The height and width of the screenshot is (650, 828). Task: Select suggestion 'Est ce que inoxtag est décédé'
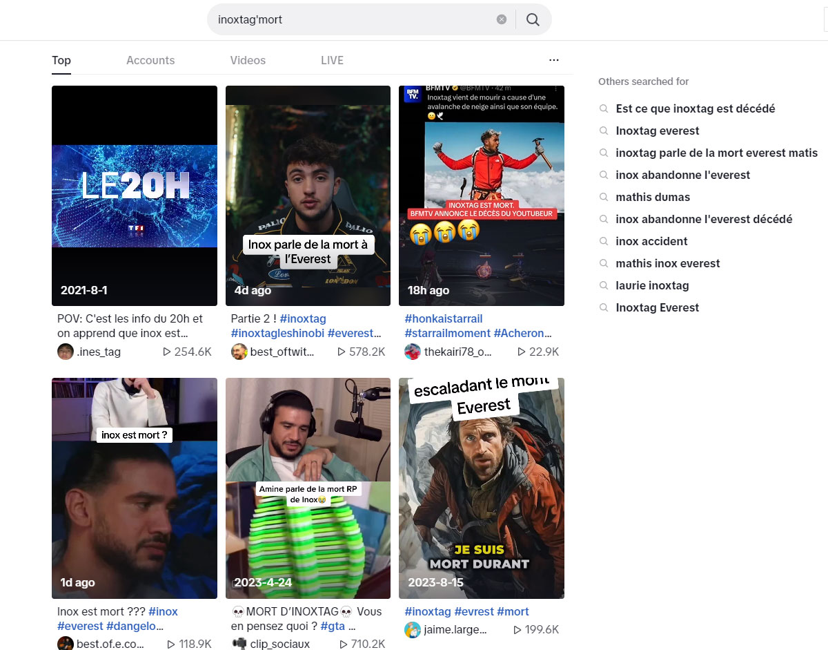[696, 108]
